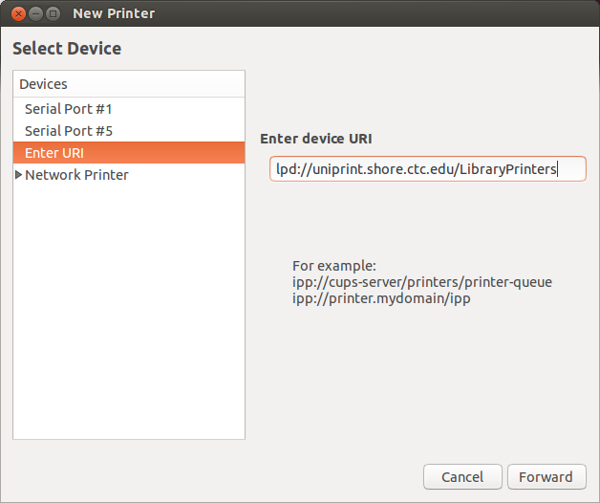This screenshot has width=600, height=503.
Task: Click the Enter device URI label
Action: 316,139
